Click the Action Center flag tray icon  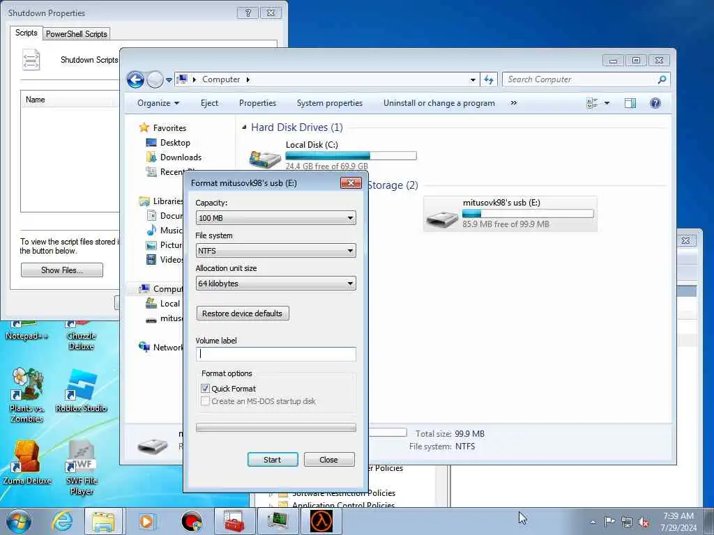coord(609,521)
